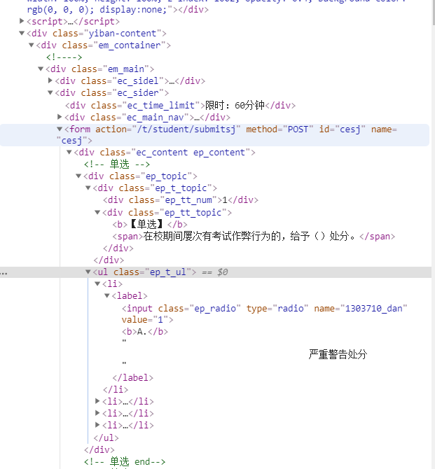
Task: Click the attribute value "1303710_dan"
Action: [x=373, y=309]
